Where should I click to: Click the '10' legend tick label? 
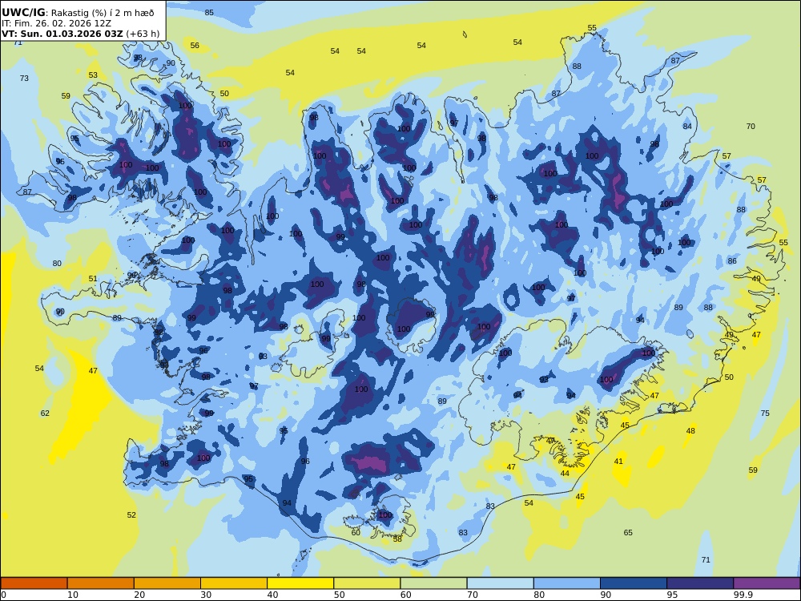click(x=73, y=595)
